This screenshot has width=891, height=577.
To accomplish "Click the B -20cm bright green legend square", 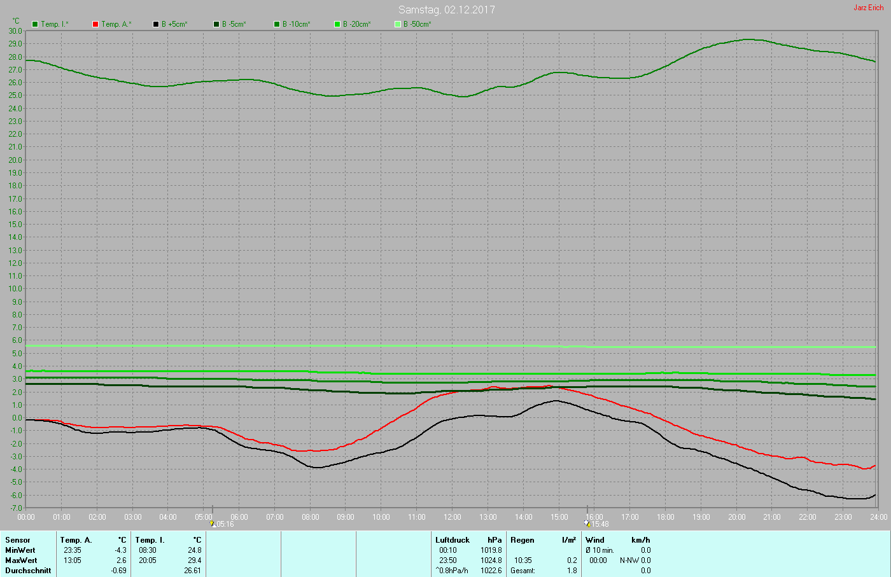I will (x=337, y=24).
